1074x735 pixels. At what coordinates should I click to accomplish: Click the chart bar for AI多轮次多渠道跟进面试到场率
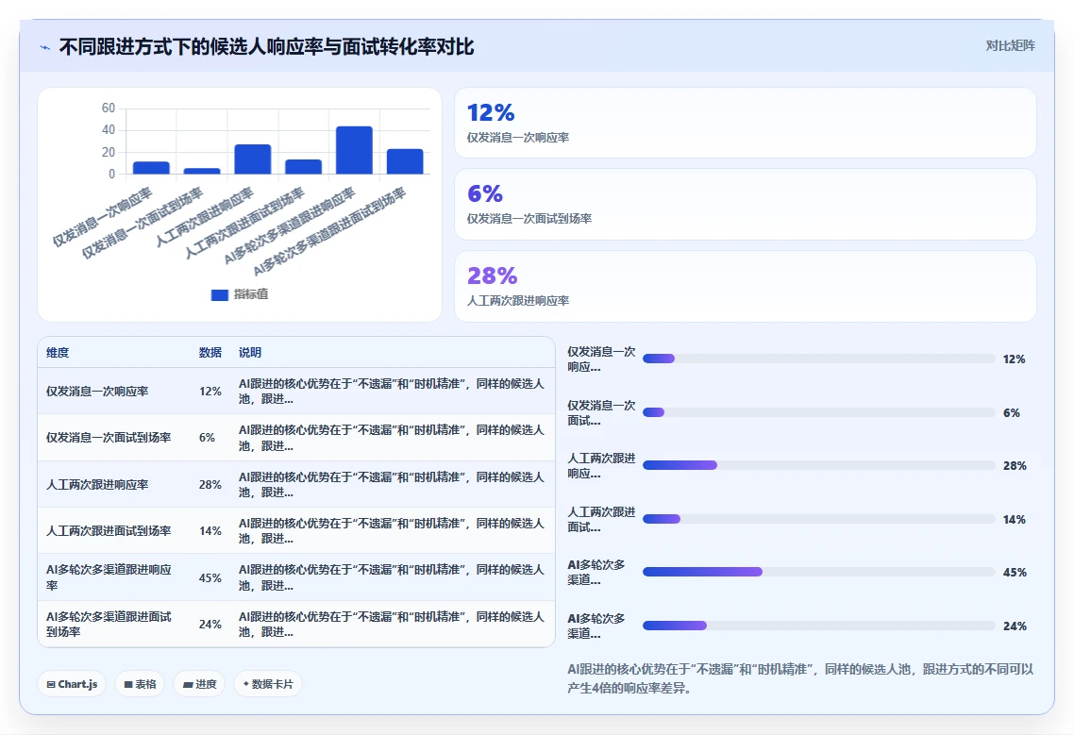click(x=405, y=161)
